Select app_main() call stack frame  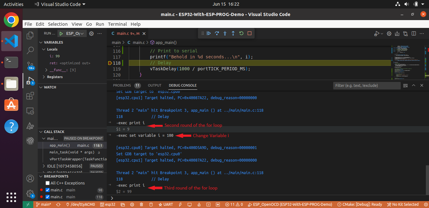click(72, 146)
